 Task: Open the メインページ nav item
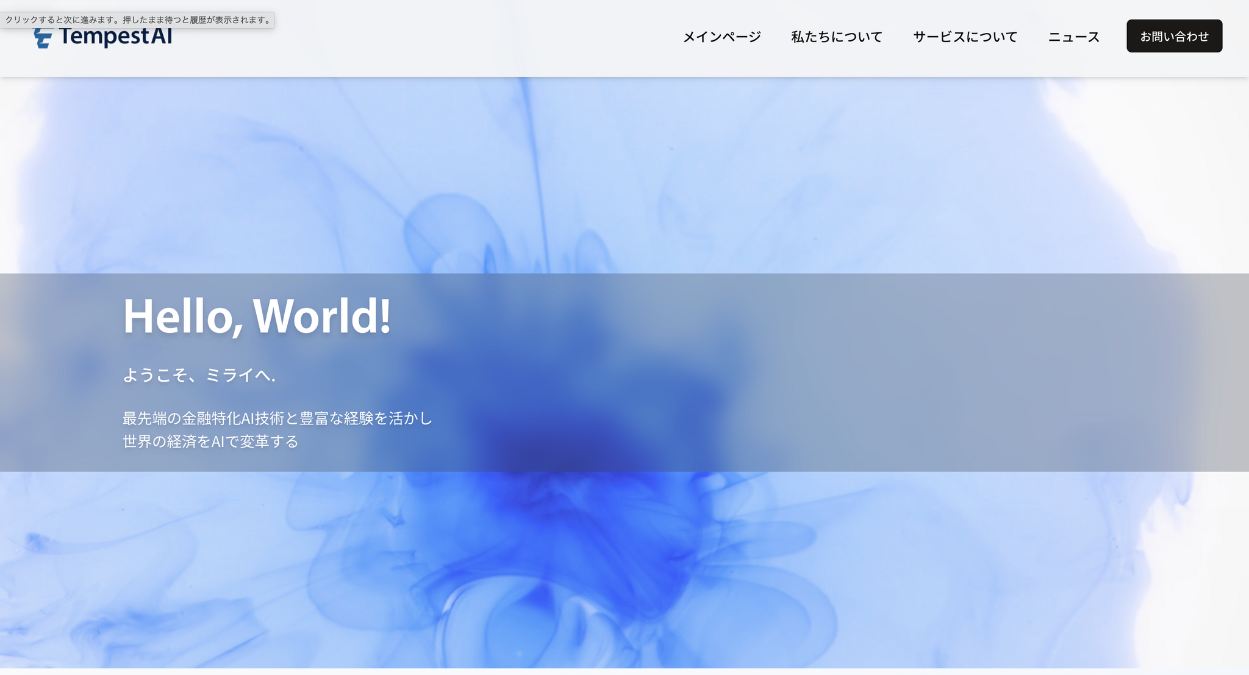click(721, 37)
